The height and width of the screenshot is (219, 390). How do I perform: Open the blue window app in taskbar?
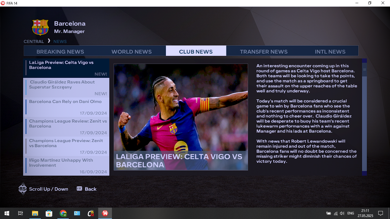point(77,213)
